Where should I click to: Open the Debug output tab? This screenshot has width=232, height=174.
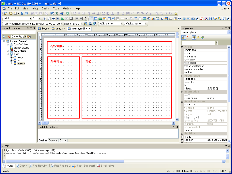click(x=22, y=166)
